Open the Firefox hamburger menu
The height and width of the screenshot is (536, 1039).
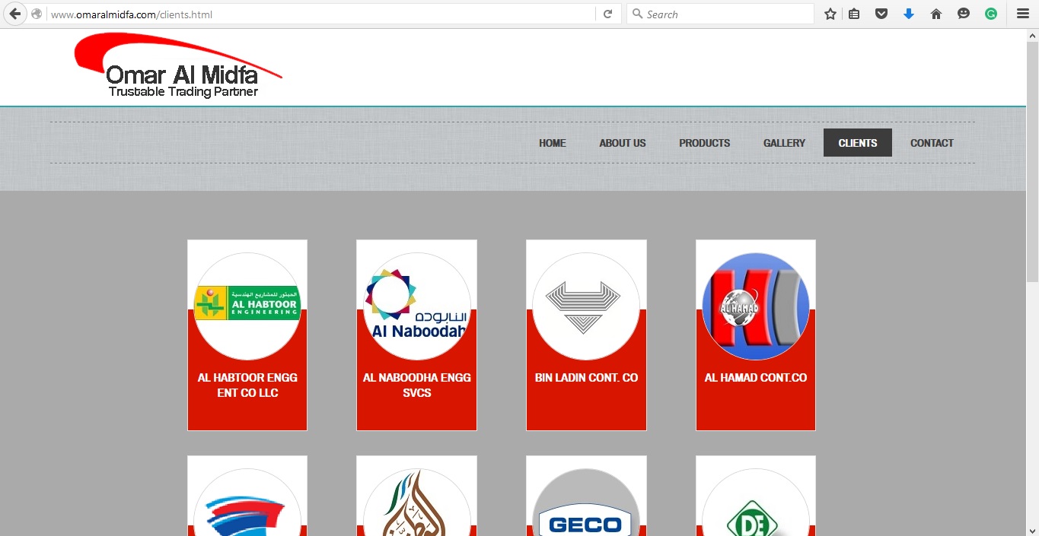(1023, 14)
